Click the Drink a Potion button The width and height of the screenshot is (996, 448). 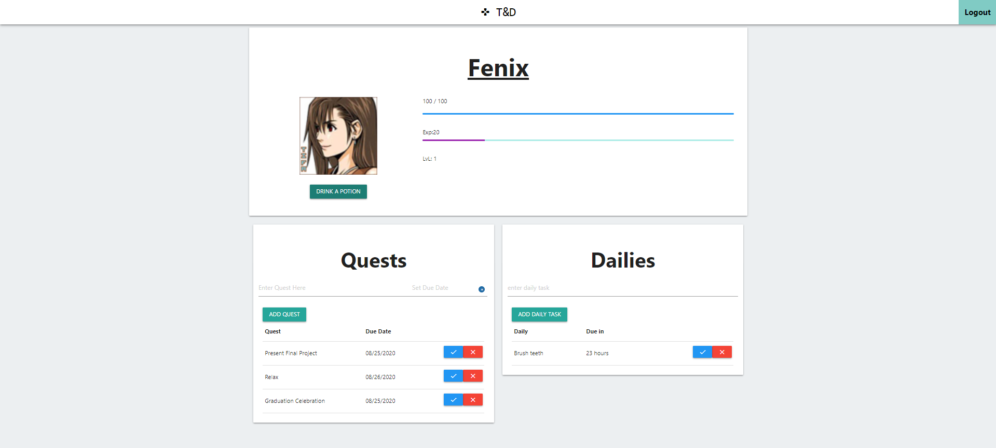coord(338,191)
